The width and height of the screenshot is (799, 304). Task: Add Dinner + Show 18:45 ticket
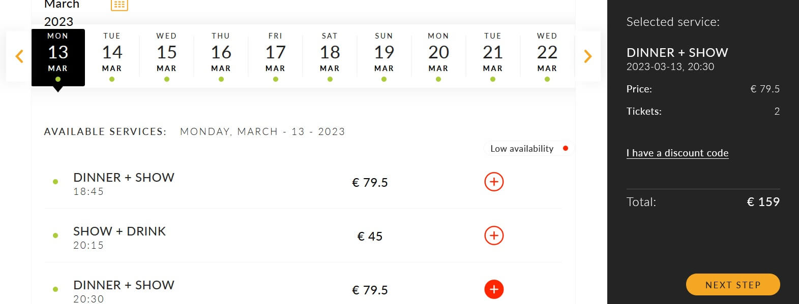click(494, 182)
